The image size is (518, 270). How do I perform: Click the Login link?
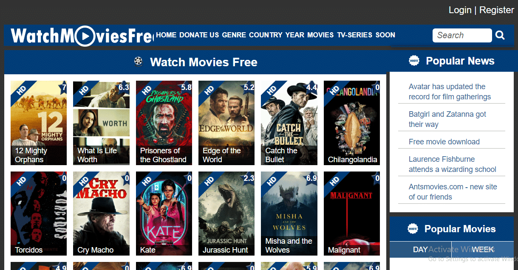pos(460,10)
